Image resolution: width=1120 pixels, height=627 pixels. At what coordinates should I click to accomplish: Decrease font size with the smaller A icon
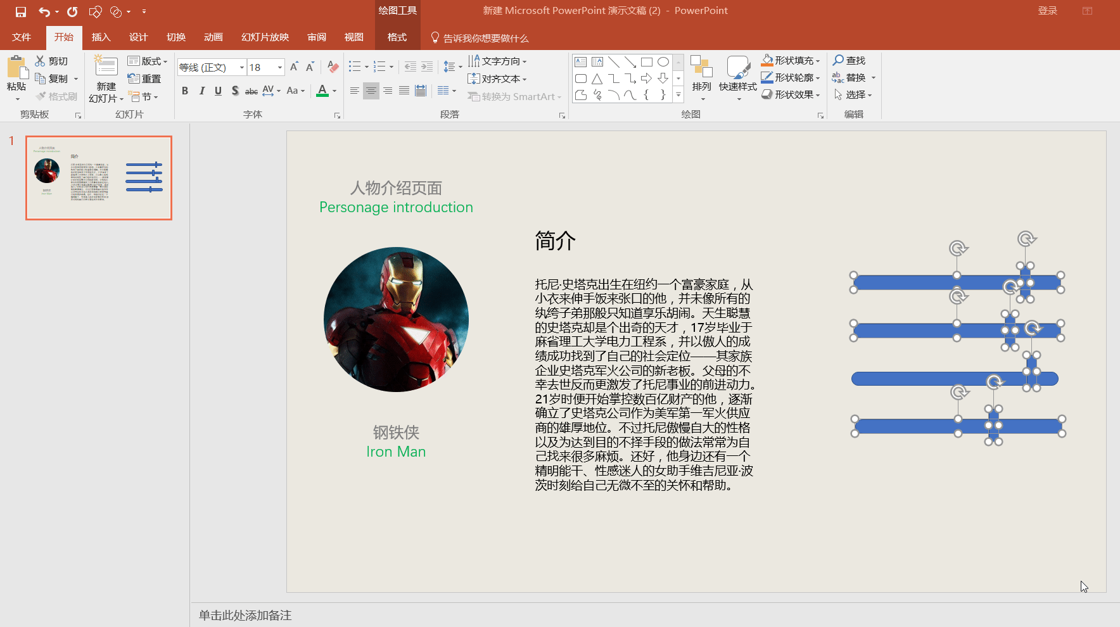pos(310,67)
